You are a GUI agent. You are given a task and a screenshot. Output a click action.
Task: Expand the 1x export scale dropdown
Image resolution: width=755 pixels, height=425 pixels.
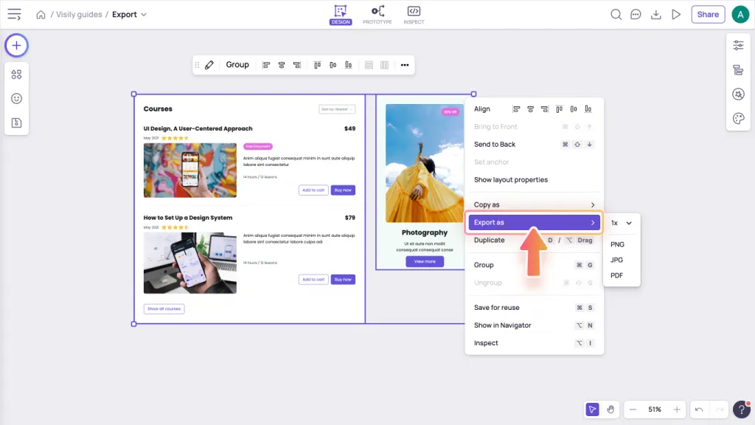click(x=622, y=223)
